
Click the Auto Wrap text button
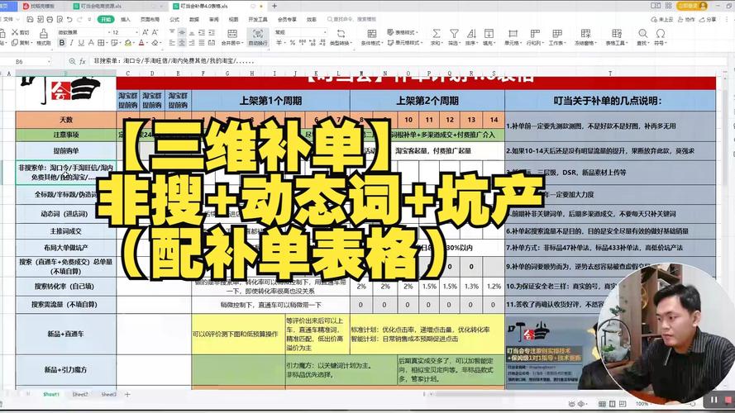(258, 36)
